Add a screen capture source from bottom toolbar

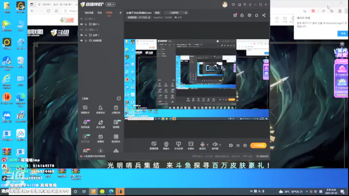click(154, 145)
